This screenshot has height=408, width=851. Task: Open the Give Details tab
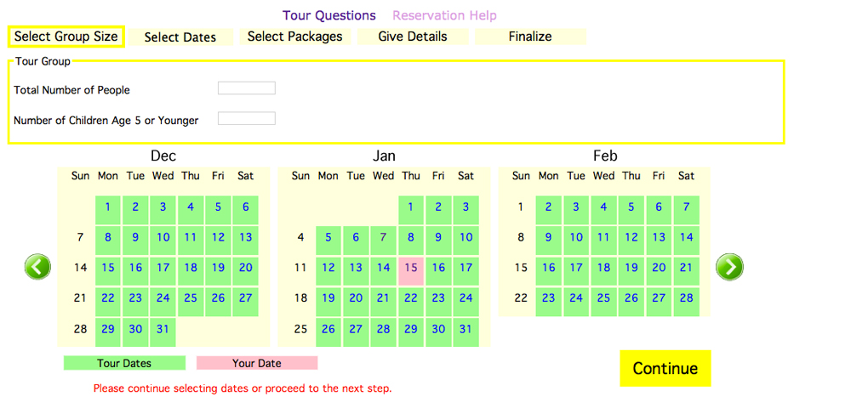tap(413, 37)
